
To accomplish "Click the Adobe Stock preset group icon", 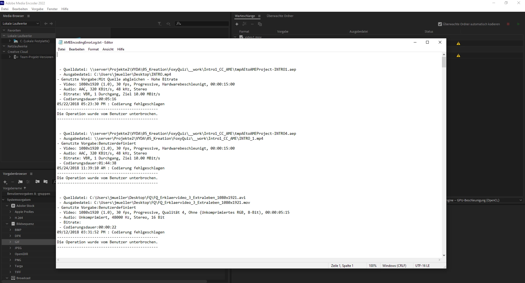I will click(x=13, y=206).
